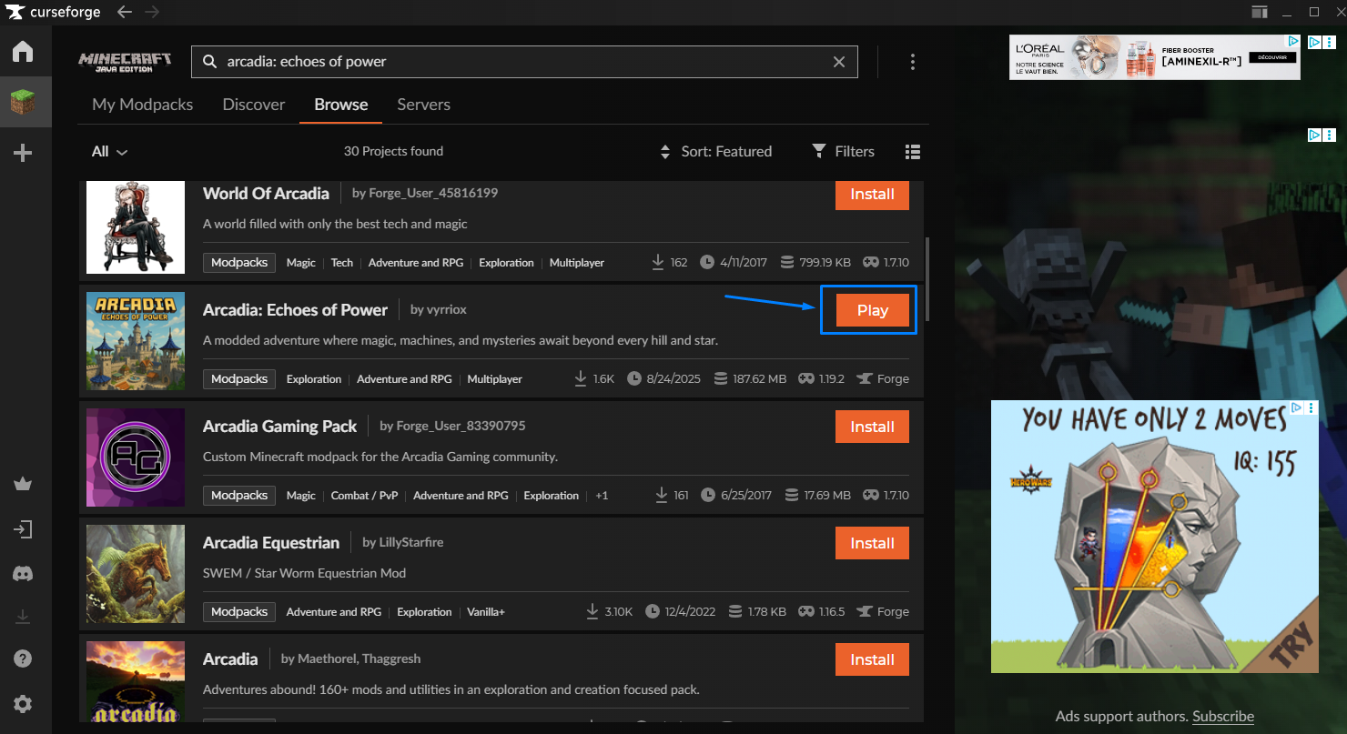
Task: Open Settings gear icon
Action: click(23, 704)
